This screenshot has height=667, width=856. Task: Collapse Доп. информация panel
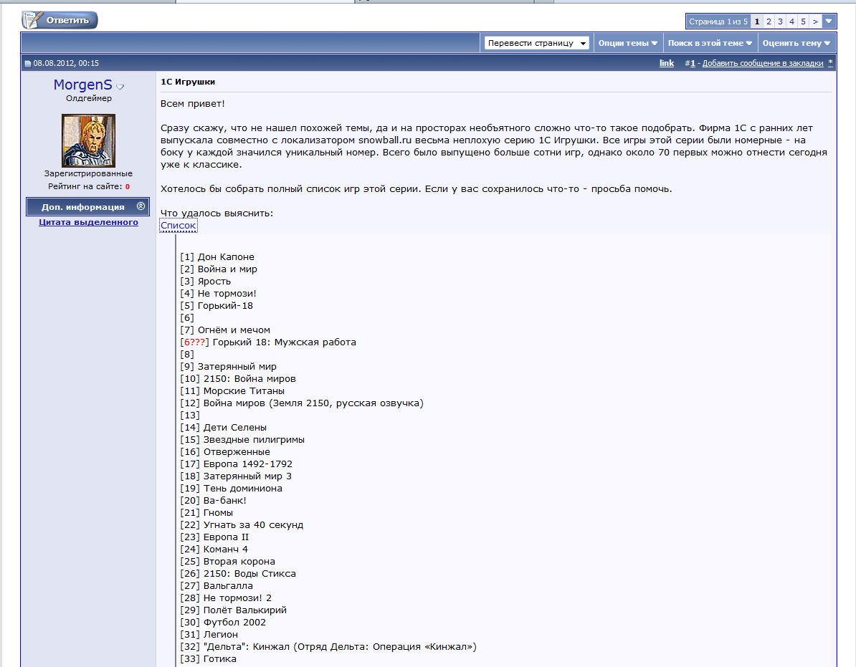click(88, 207)
